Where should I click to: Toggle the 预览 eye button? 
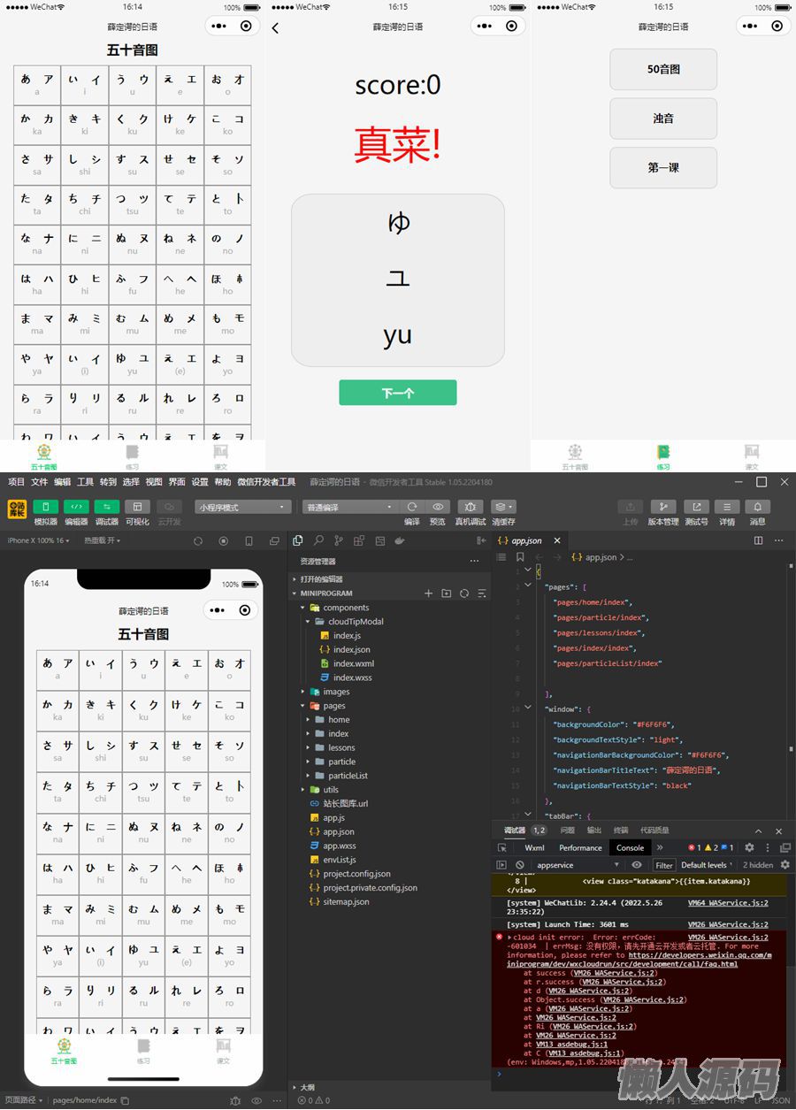tap(438, 507)
